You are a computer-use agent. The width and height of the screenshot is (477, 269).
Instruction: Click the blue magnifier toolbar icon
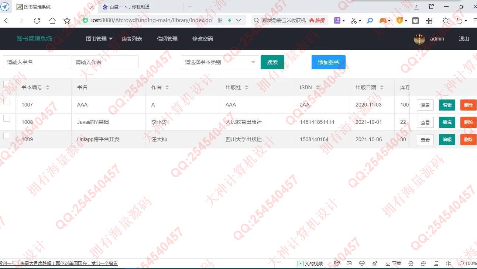tap(370, 21)
